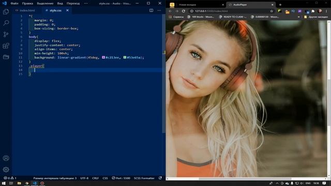Toggle Live Server Port : 5500
Screen dimensions: 331x186
click(121, 178)
